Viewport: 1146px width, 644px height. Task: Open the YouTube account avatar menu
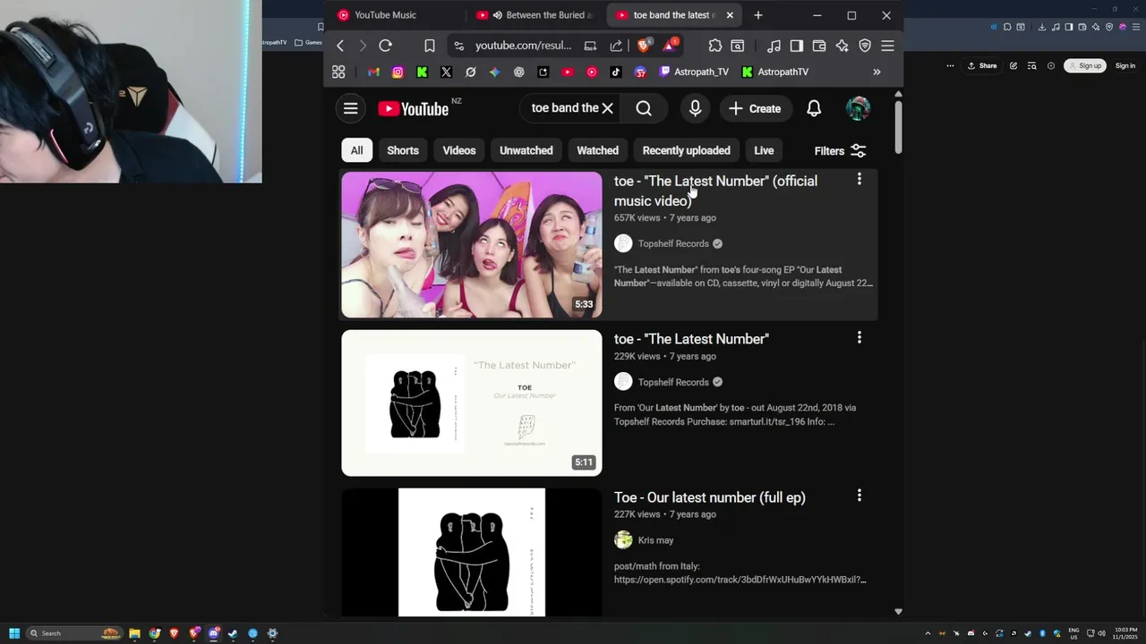point(858,108)
